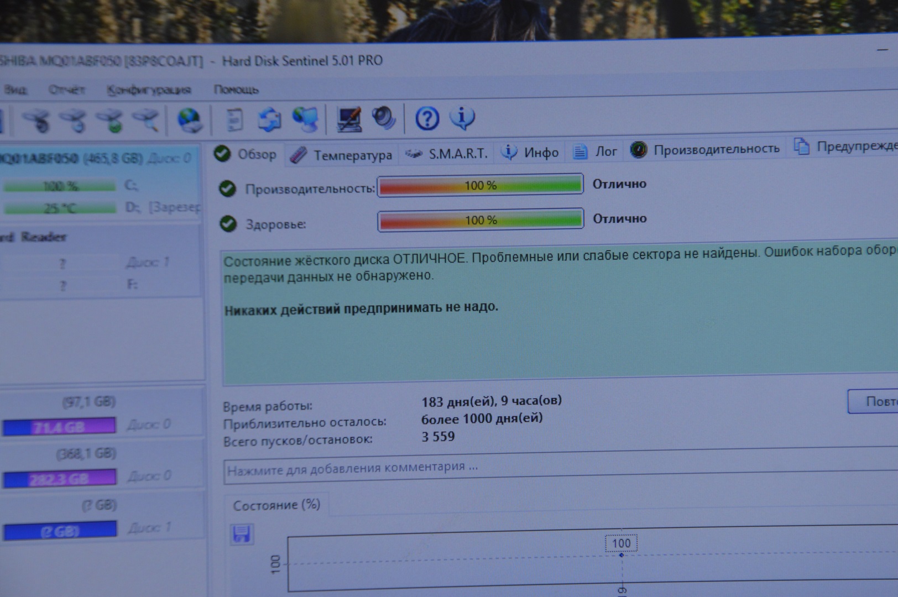
Task: Open the Помощь menu
Action: (236, 90)
